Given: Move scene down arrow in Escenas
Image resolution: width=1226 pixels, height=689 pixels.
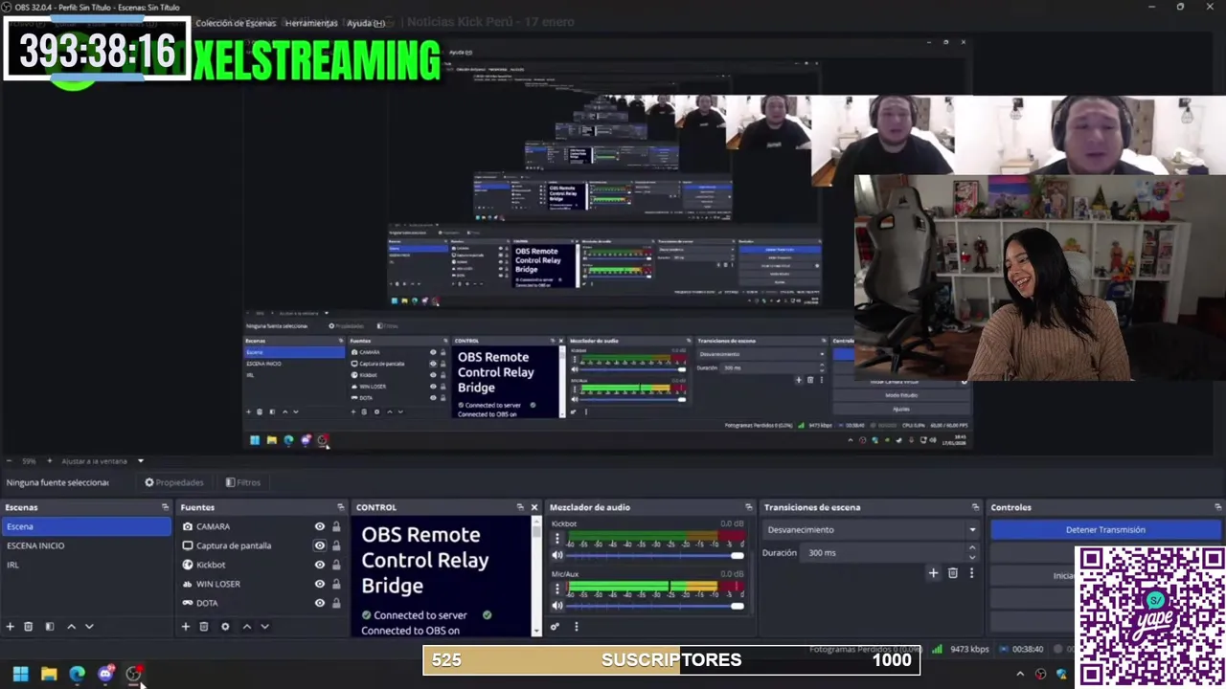Looking at the screenshot, I should [x=89, y=627].
